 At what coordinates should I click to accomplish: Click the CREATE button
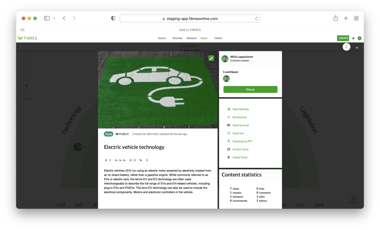pos(343,38)
